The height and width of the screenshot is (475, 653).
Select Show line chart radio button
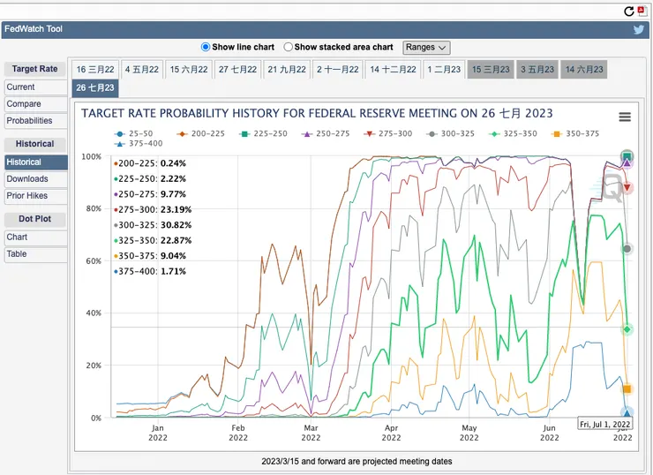(x=206, y=47)
